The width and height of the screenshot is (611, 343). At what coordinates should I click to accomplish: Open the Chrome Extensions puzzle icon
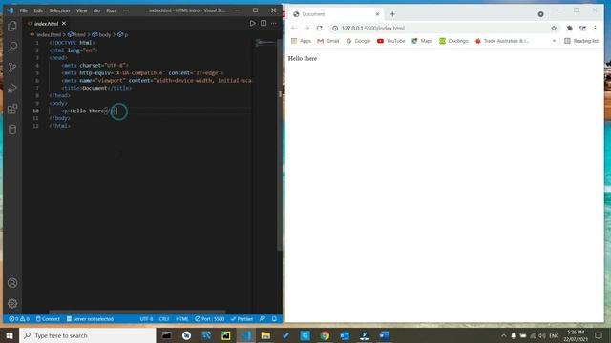[570, 28]
